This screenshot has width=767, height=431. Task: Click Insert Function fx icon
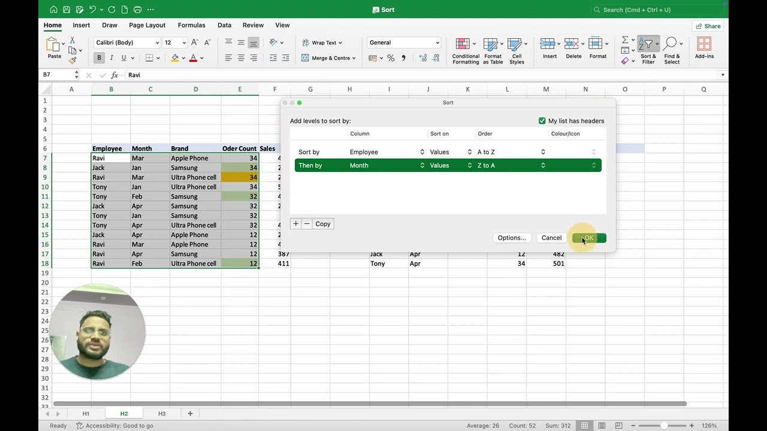pyautogui.click(x=114, y=75)
